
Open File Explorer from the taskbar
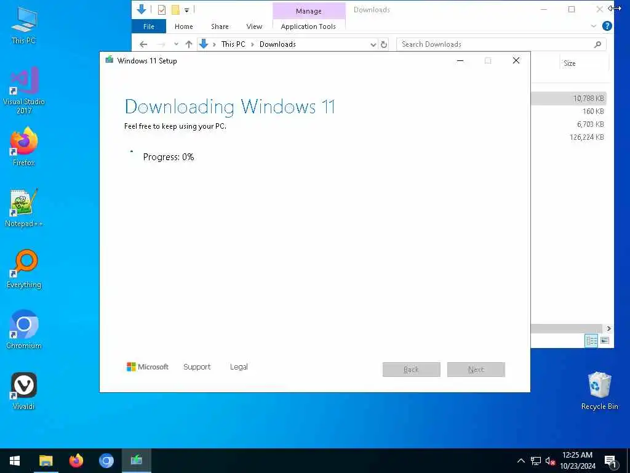point(46,461)
